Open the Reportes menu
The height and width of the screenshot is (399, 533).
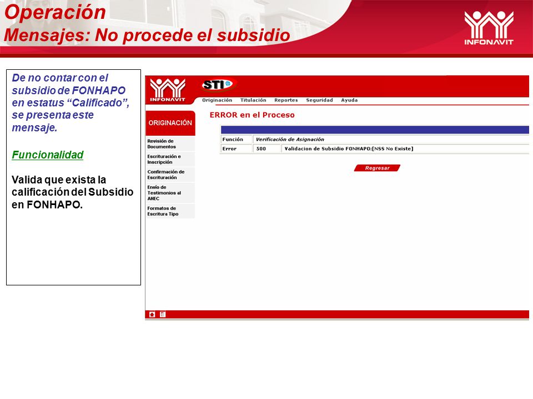pos(286,100)
